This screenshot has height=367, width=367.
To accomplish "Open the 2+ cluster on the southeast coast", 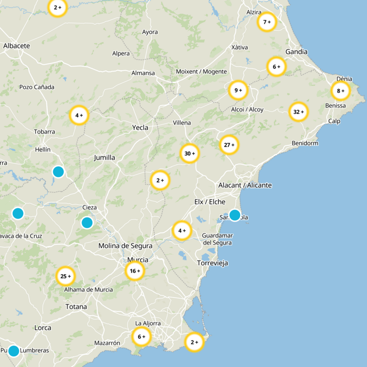I will click(194, 342).
